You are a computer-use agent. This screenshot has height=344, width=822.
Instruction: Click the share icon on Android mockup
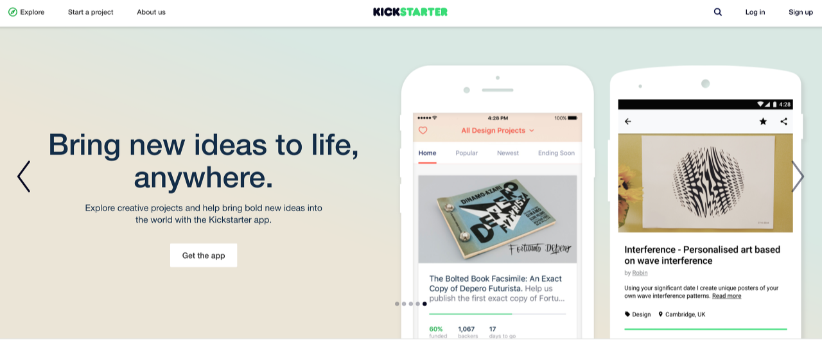(783, 121)
